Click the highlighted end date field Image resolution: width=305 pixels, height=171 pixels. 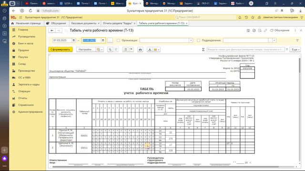click(91, 40)
